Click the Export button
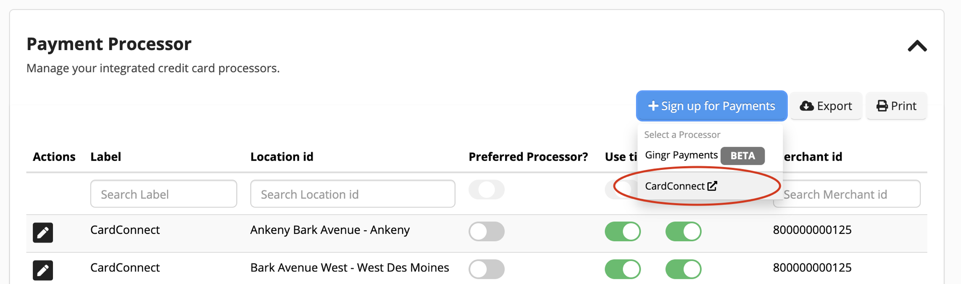 (825, 105)
